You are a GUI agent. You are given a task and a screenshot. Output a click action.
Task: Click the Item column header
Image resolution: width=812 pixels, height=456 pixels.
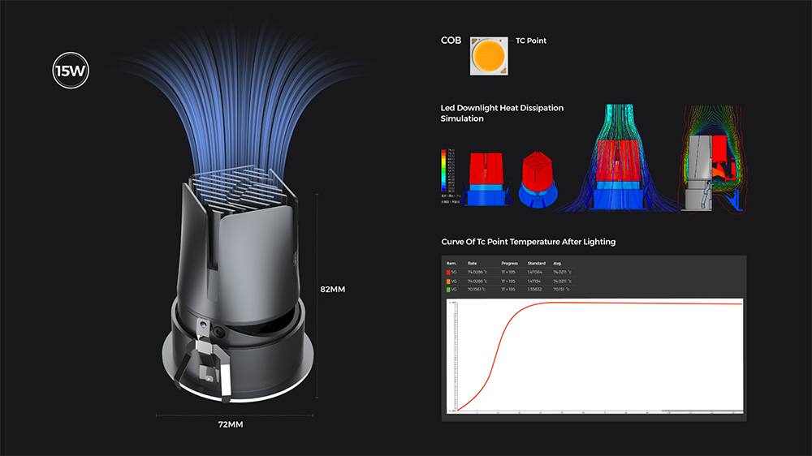[452, 264]
